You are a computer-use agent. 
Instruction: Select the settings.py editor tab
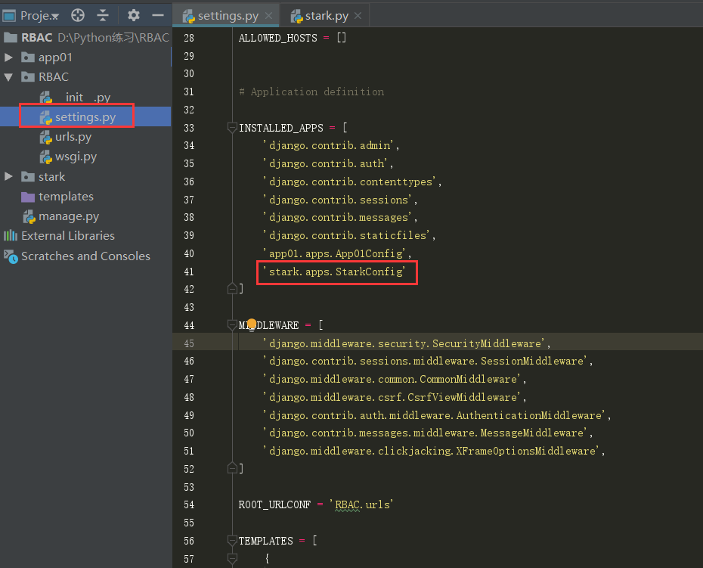[x=227, y=16]
